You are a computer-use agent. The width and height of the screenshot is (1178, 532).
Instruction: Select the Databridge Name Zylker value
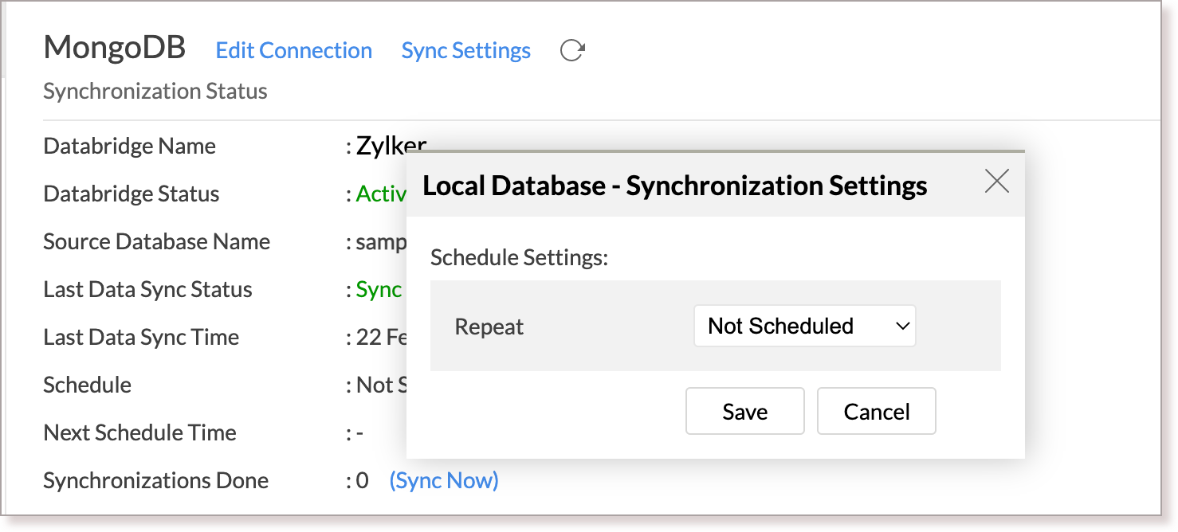coord(389,146)
